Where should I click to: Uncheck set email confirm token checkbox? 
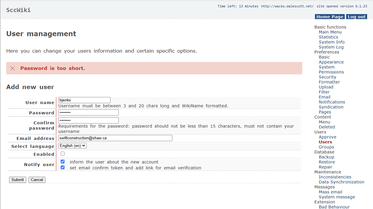(x=62, y=168)
